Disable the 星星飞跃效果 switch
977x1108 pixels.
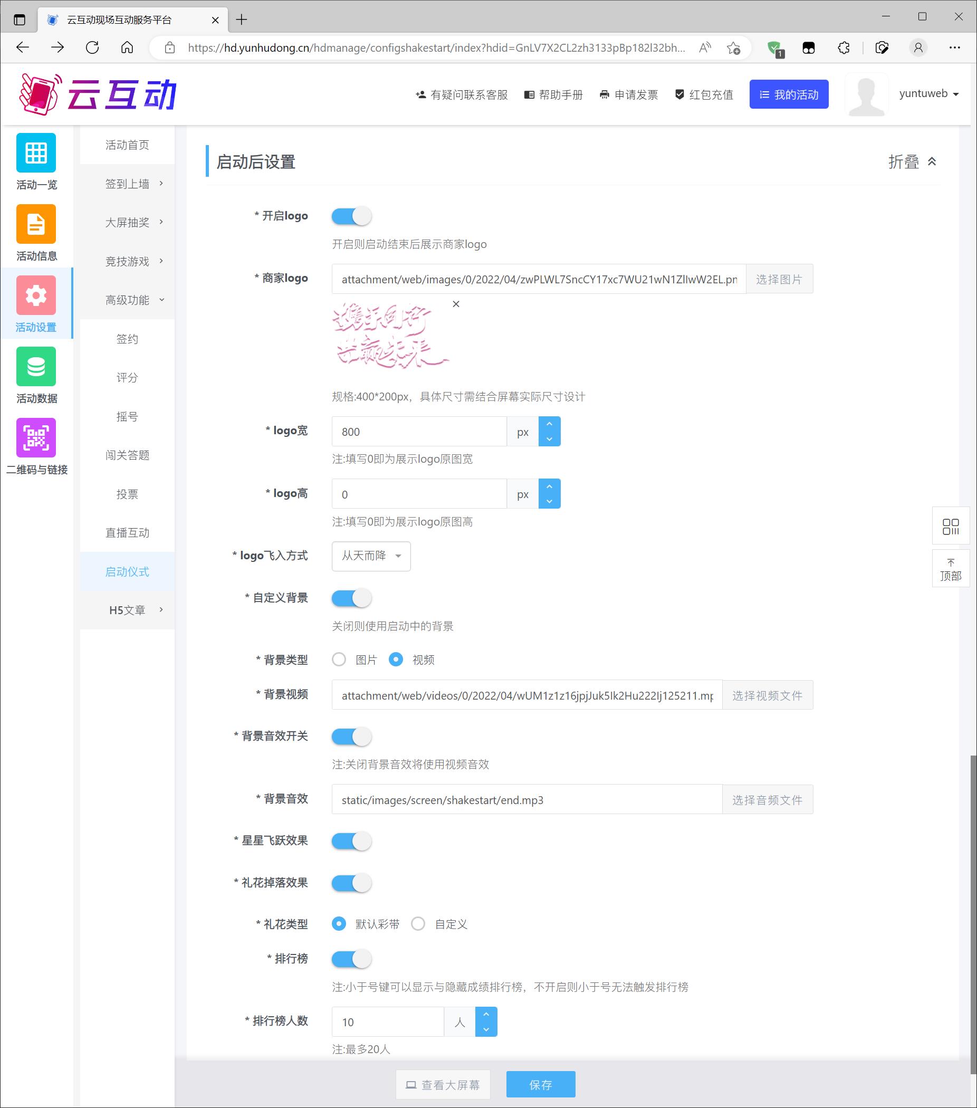point(351,840)
